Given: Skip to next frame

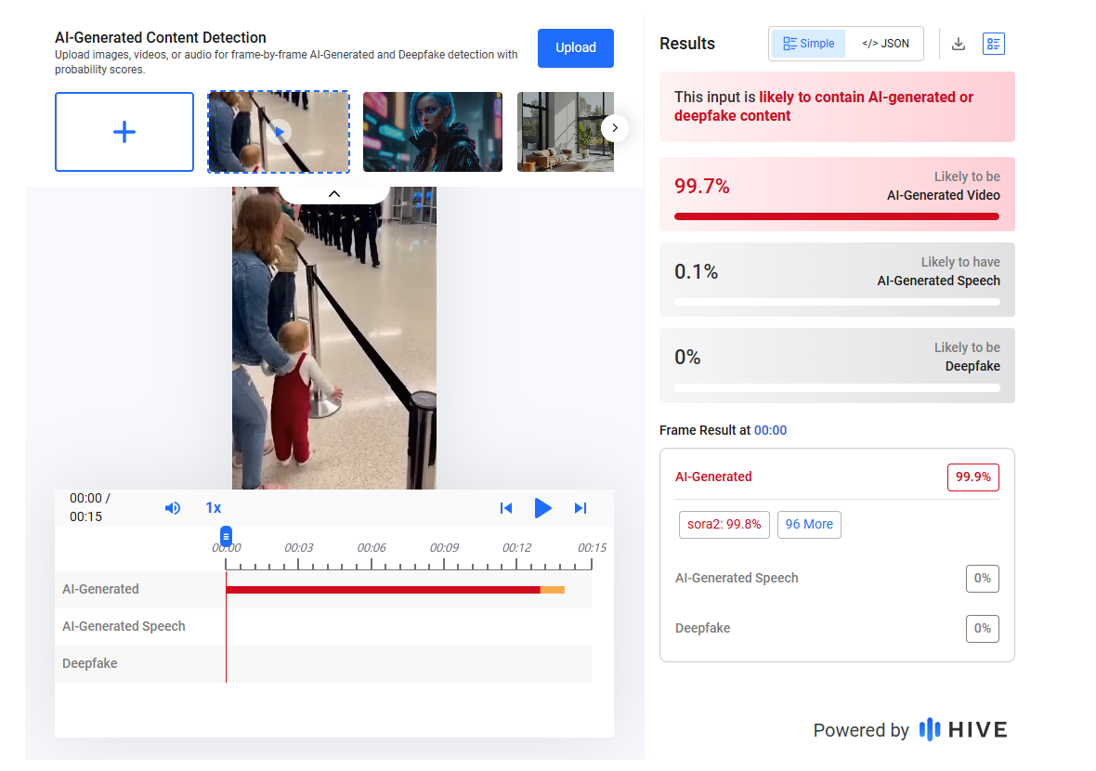Looking at the screenshot, I should click(x=581, y=508).
